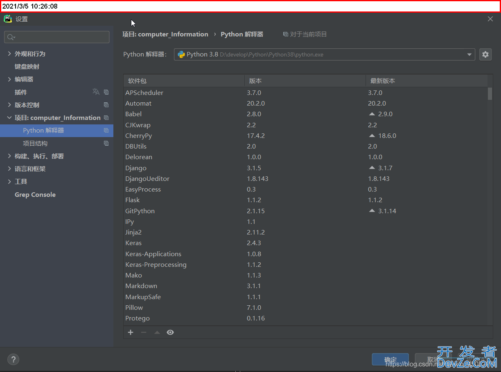Click the upgrade arrow in the GitPython row
501x372 pixels.
372,211
